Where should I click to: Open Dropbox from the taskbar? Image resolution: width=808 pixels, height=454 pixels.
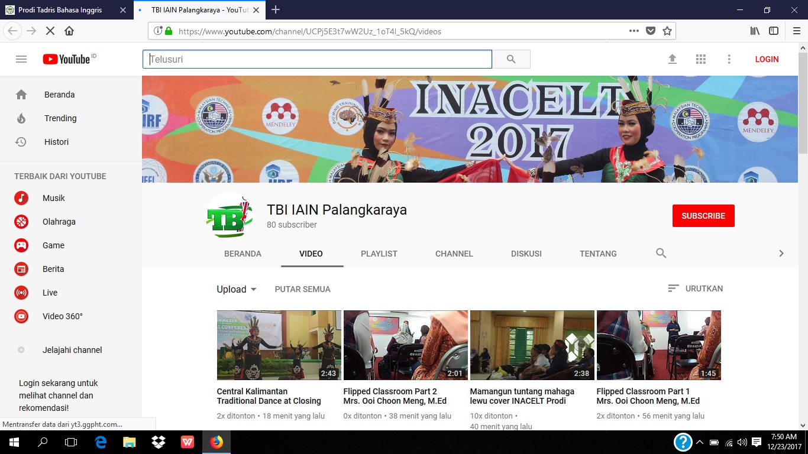coord(159,442)
